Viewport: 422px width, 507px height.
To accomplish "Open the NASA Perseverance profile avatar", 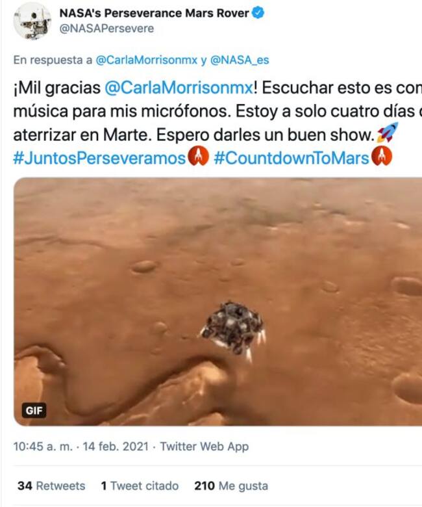I will 32,21.
